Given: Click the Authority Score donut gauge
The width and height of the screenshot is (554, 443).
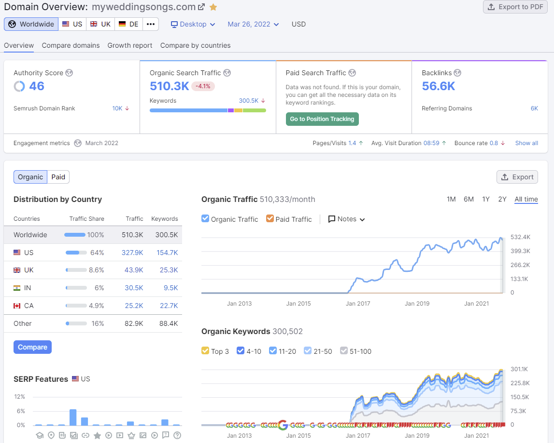Looking at the screenshot, I should 19,86.
